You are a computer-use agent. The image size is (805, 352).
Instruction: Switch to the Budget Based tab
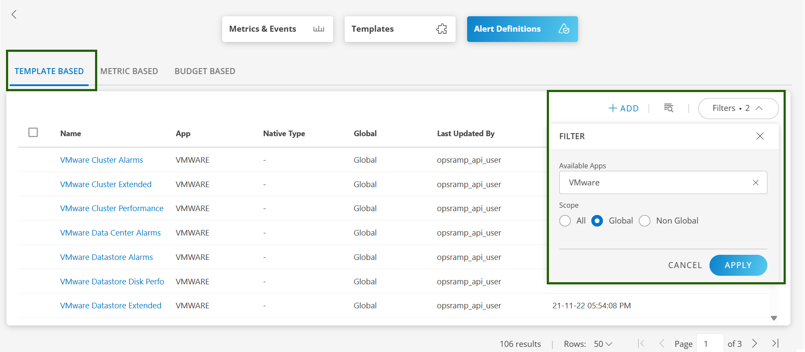click(205, 72)
